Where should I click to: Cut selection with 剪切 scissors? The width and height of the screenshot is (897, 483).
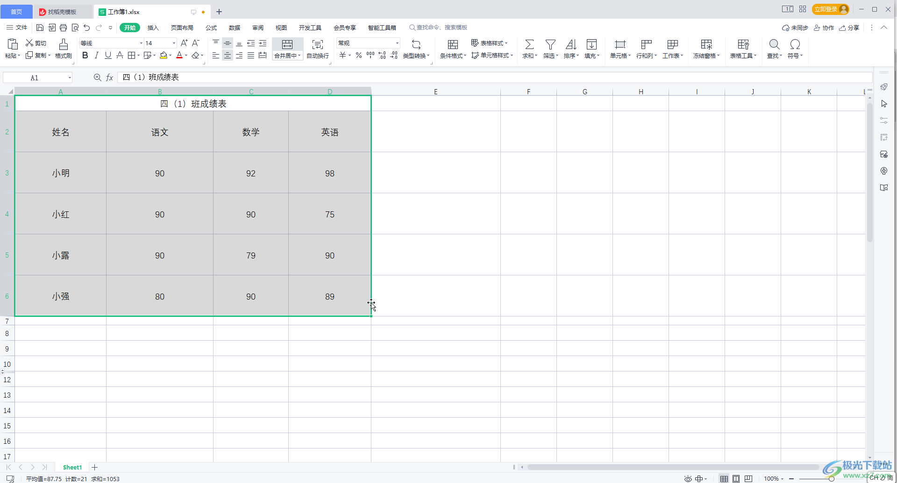tap(36, 43)
